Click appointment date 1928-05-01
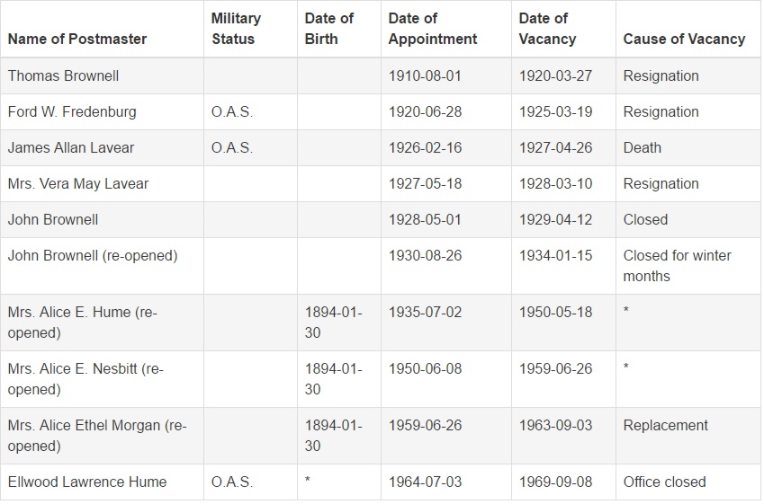Image resolution: width=764 pixels, height=504 pixels. click(425, 220)
